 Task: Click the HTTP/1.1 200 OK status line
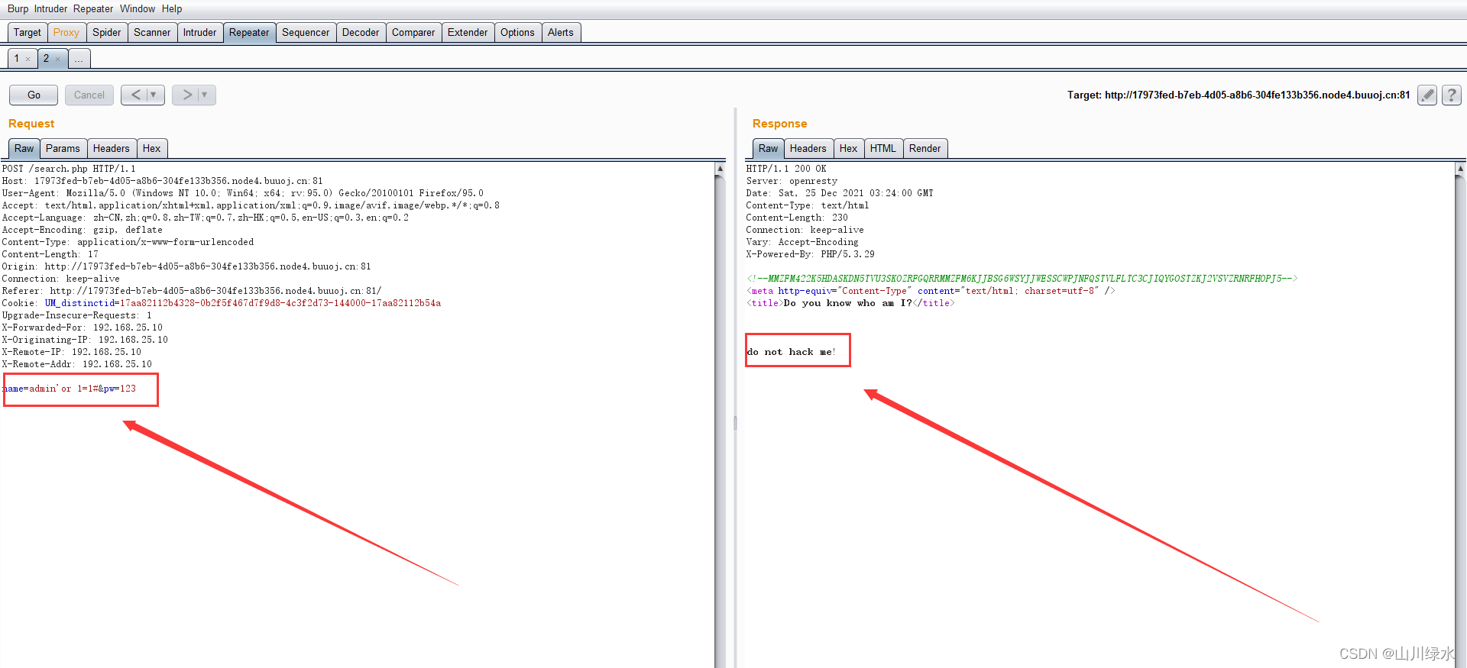786,169
